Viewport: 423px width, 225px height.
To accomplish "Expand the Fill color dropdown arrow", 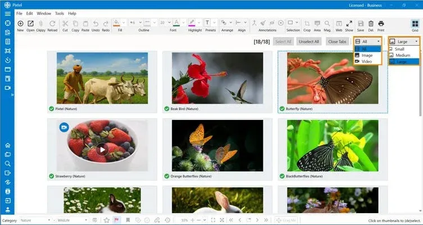I will (x=124, y=22).
